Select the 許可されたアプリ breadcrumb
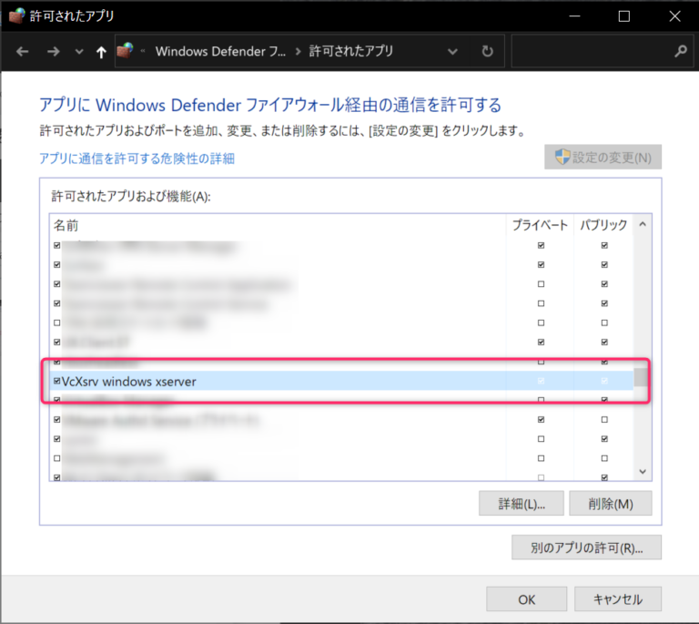The width and height of the screenshot is (699, 624). (351, 51)
